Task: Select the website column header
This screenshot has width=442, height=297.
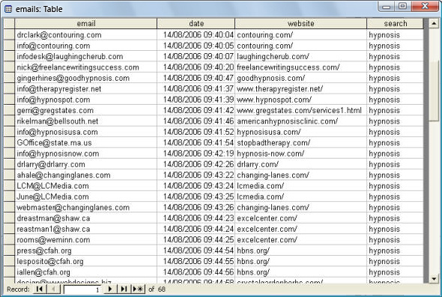Action: click(300, 24)
